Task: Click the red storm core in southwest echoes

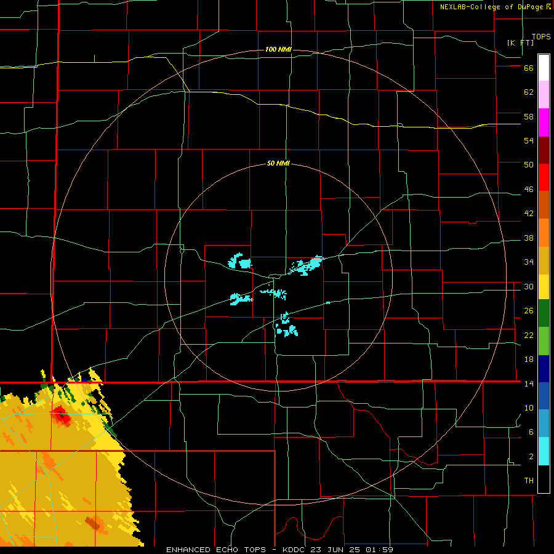Action: 60,415
